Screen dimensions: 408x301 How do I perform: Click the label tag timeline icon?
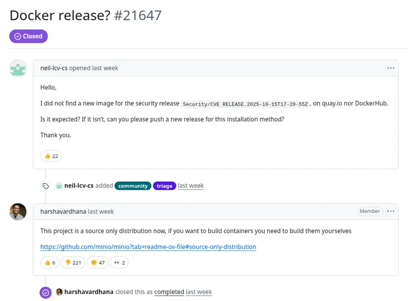point(46,186)
